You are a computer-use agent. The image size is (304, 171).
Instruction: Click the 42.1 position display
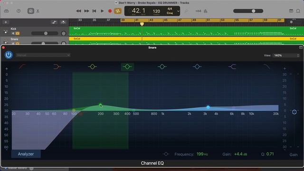[x=138, y=10]
